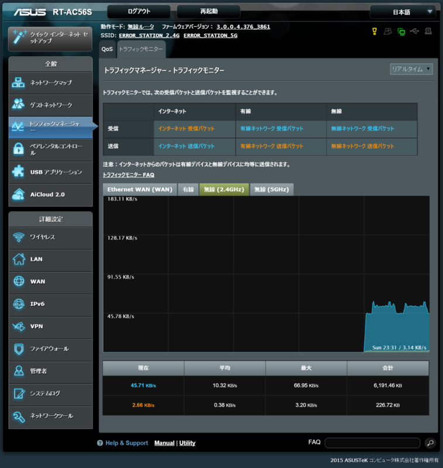Open the トラフィックモニター FAQ link

click(129, 175)
